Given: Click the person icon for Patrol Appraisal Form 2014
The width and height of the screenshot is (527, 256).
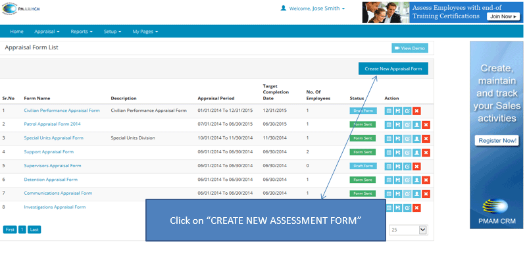Looking at the screenshot, I should [x=416, y=125].
